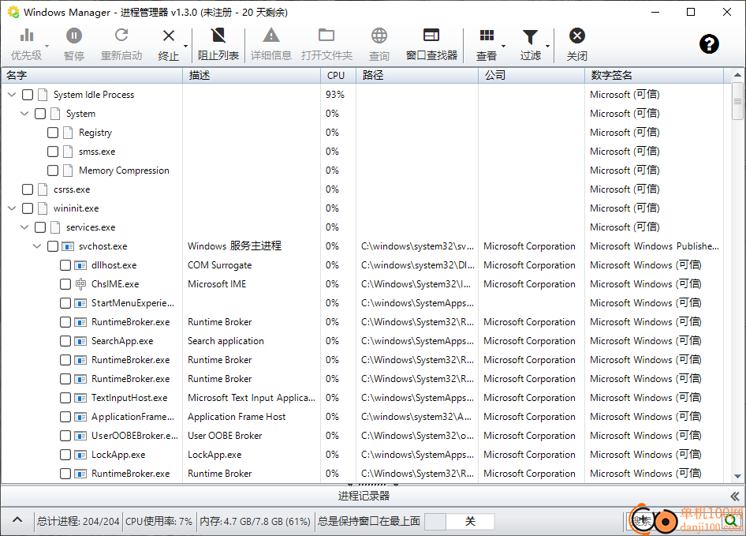The height and width of the screenshot is (536, 746).
Task: Check the wininit.exe checkbox
Action: 28,208
